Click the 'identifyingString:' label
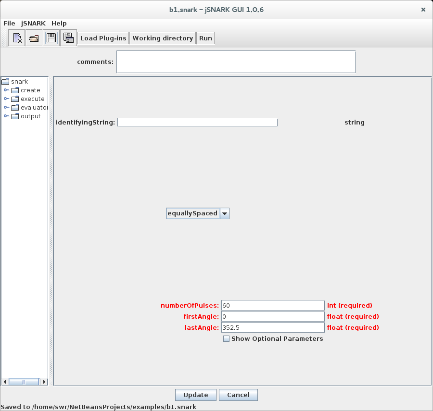The height and width of the screenshot is (411, 433). point(85,122)
